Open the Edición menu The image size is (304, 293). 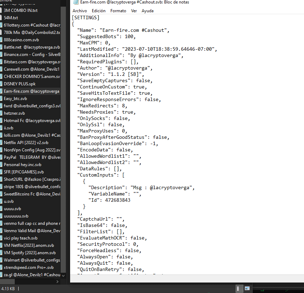point(99,11)
